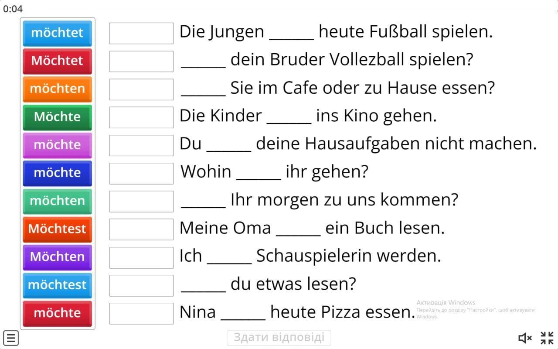
Task: Click answer box beside 'dein Bruder Vollezball'
Action: click(x=141, y=61)
